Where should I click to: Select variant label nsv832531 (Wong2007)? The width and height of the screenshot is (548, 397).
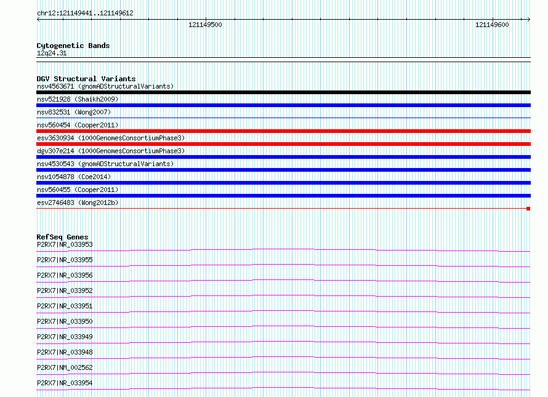point(74,112)
